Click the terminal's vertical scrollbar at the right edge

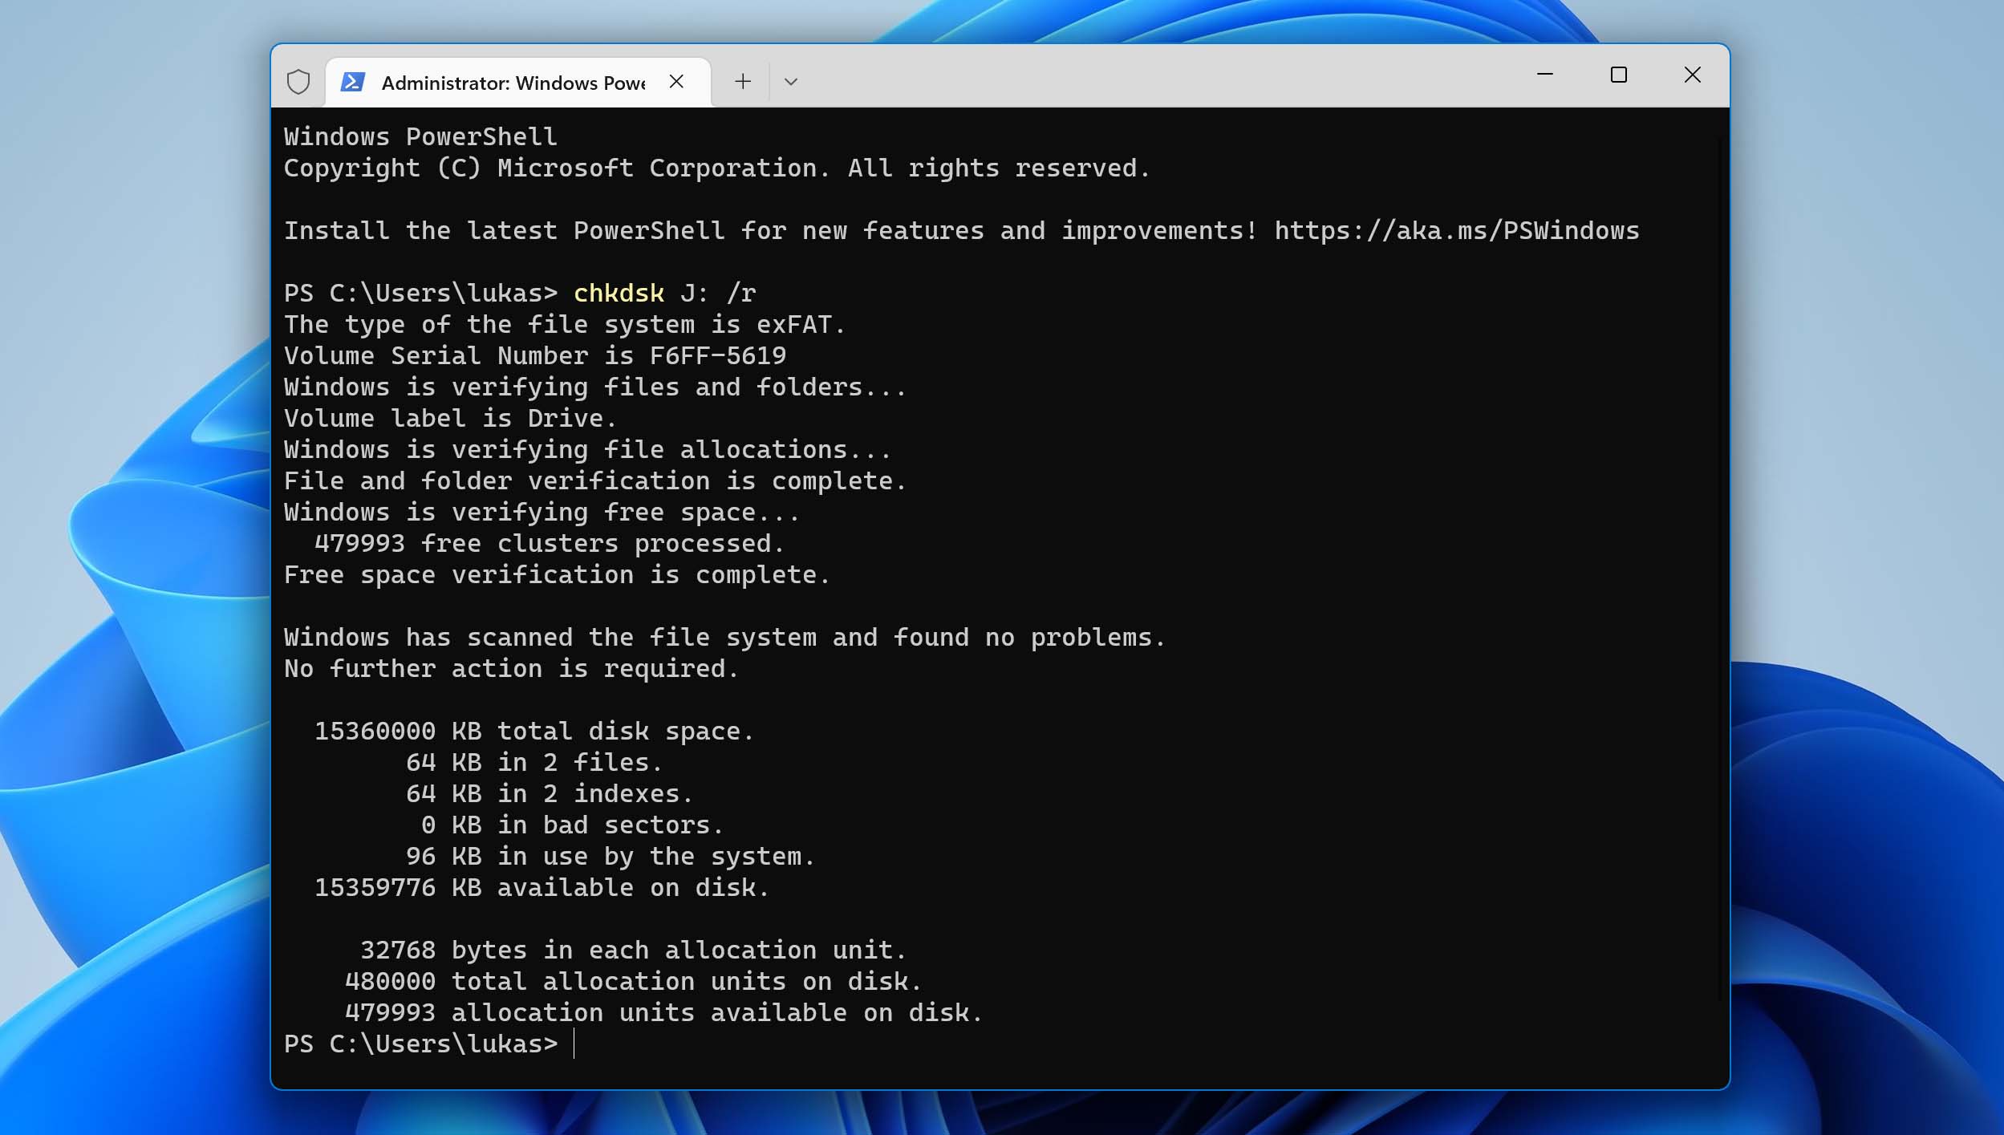(x=1722, y=561)
